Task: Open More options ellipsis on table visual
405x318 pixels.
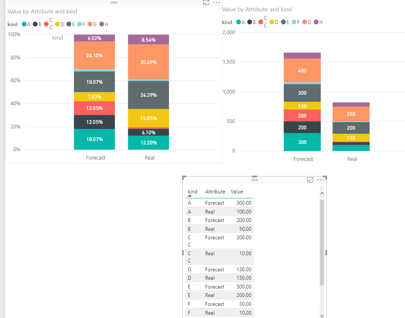Action: pos(320,180)
